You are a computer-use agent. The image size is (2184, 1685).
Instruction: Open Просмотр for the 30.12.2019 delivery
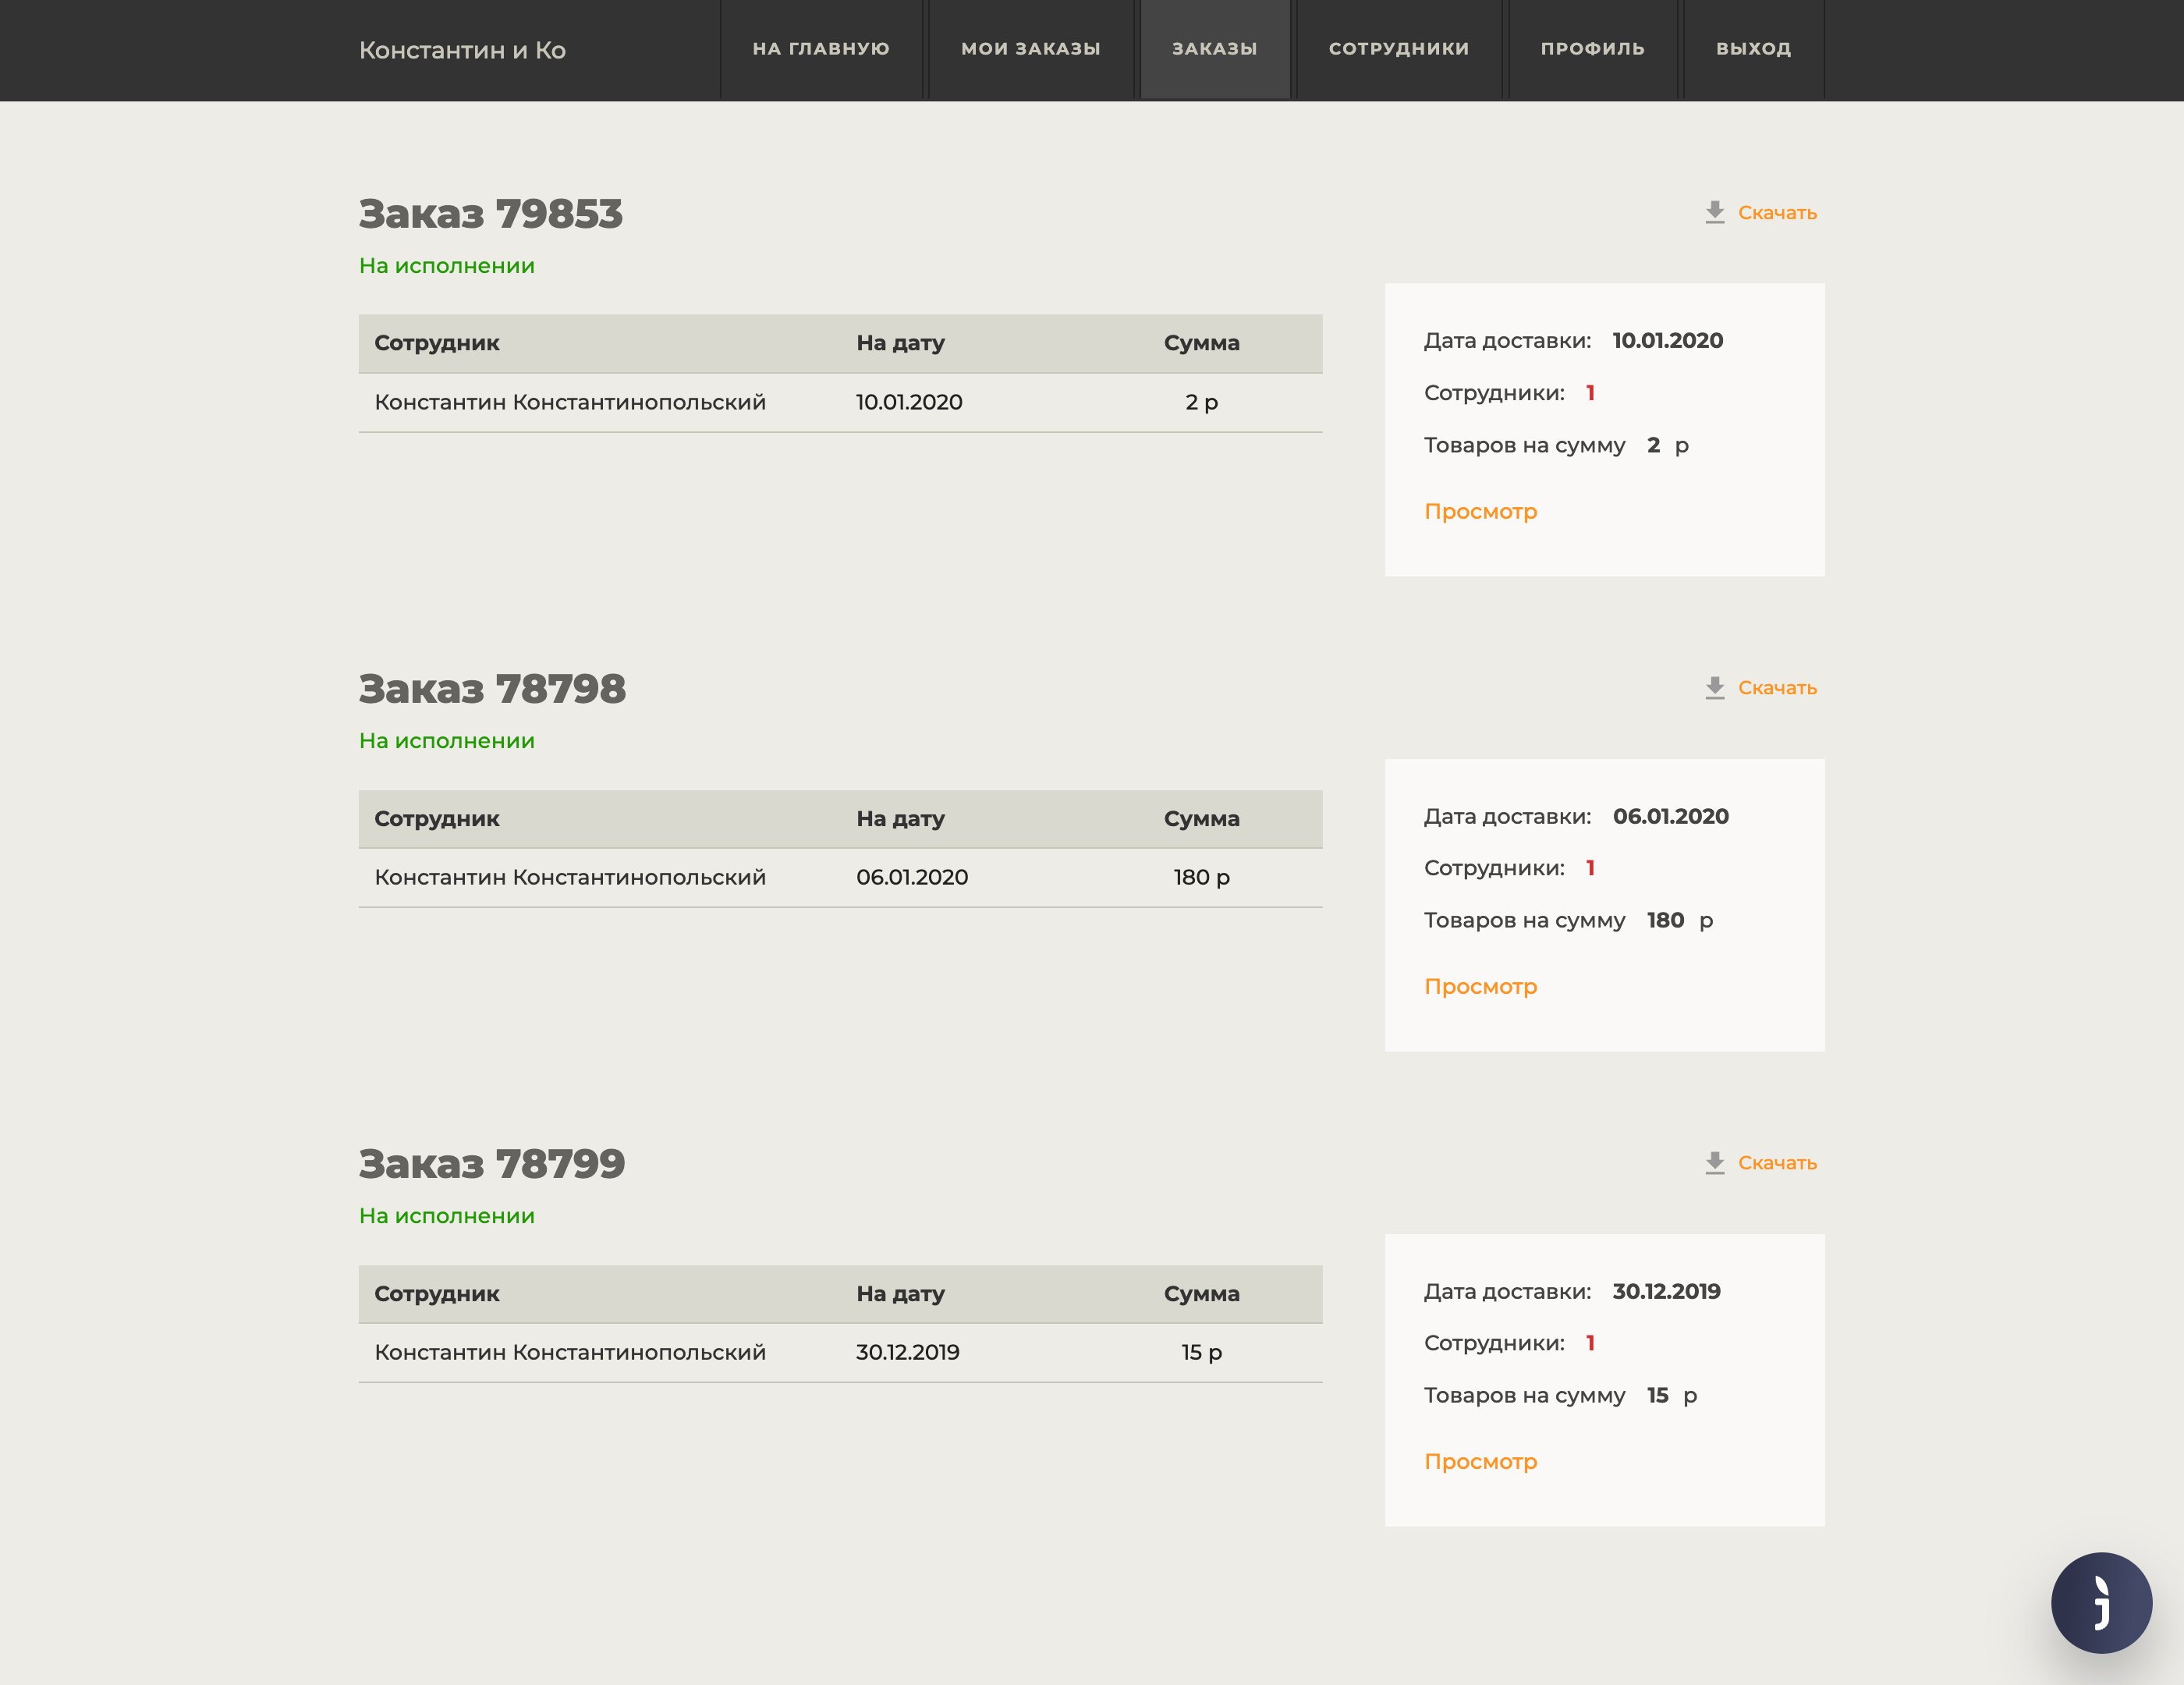coord(1480,1462)
